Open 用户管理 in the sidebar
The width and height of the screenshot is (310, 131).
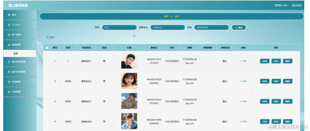pos(20,35)
